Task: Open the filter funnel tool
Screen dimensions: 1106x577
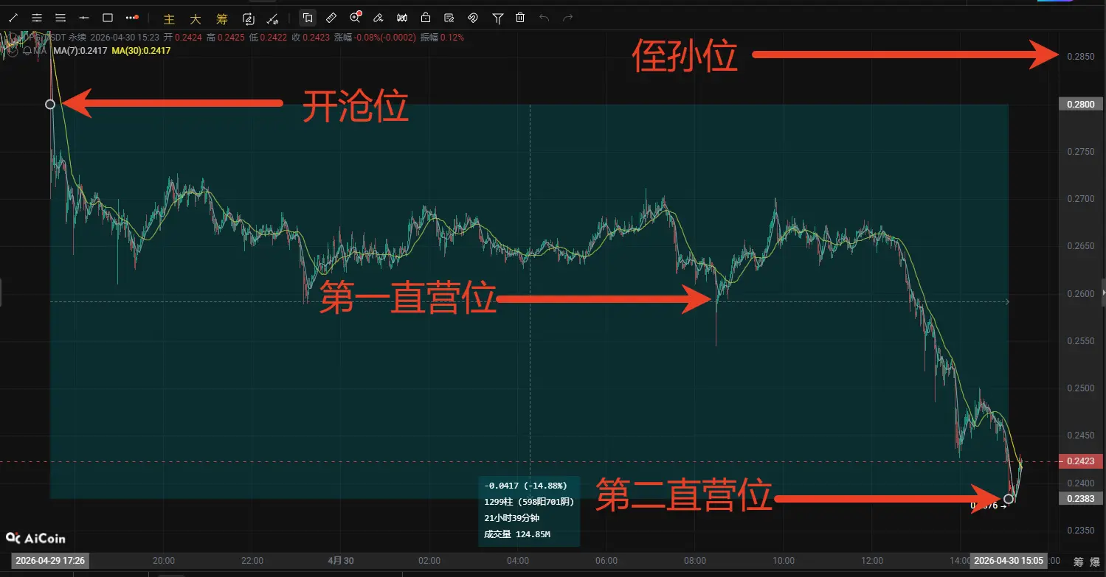Action: tap(498, 18)
